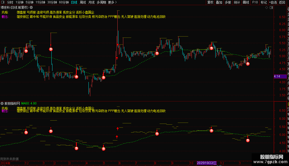
Task: Click the 标记 mark button
Action: 264,2
